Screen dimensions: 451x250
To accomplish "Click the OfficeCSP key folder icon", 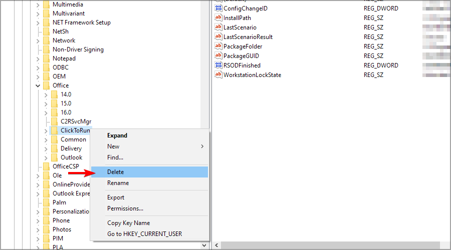I will pyautogui.click(x=46, y=166).
